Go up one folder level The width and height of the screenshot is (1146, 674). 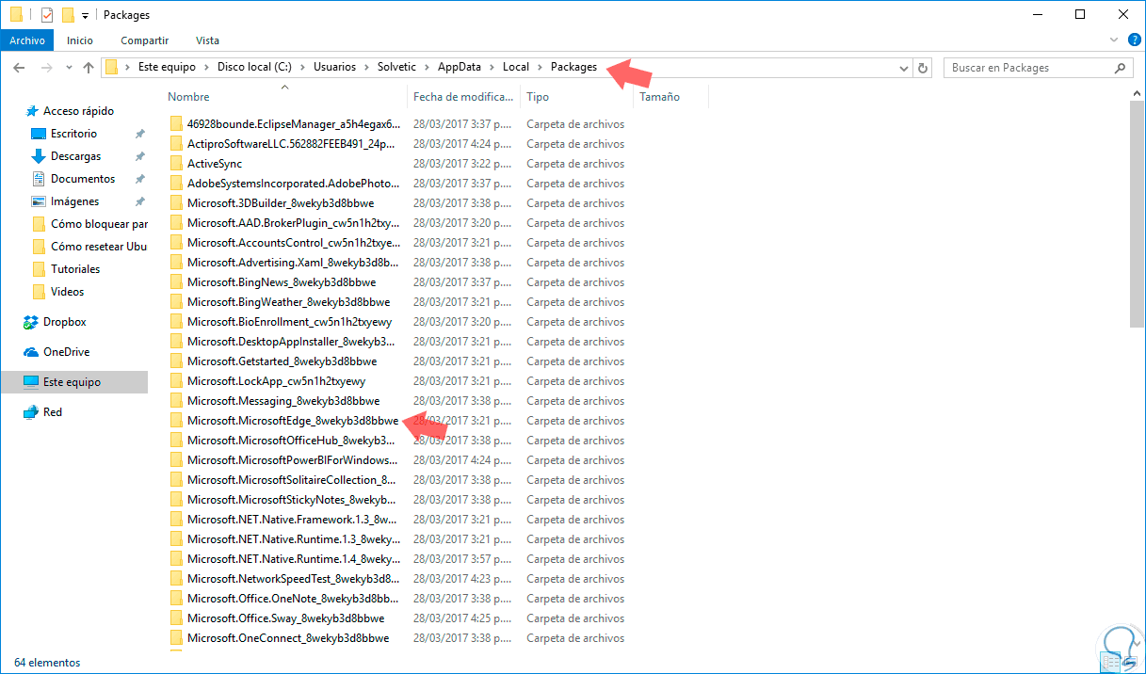pos(89,68)
